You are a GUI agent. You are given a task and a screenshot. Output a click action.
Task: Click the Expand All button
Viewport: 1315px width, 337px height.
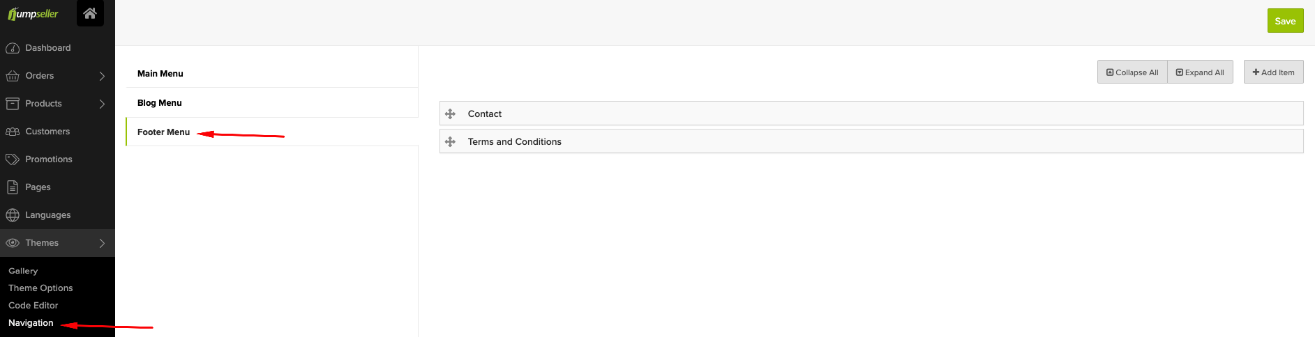pos(1201,72)
